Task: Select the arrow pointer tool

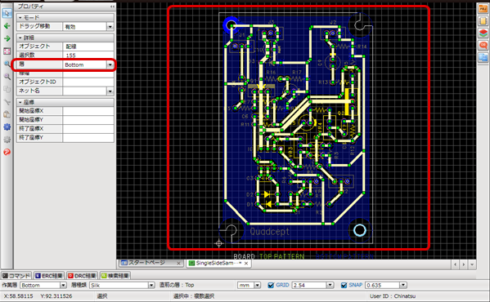Action: [x=7, y=13]
